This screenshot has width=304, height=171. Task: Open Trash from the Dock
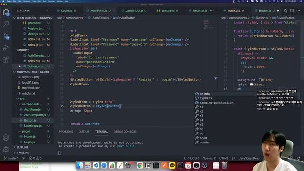point(224,165)
